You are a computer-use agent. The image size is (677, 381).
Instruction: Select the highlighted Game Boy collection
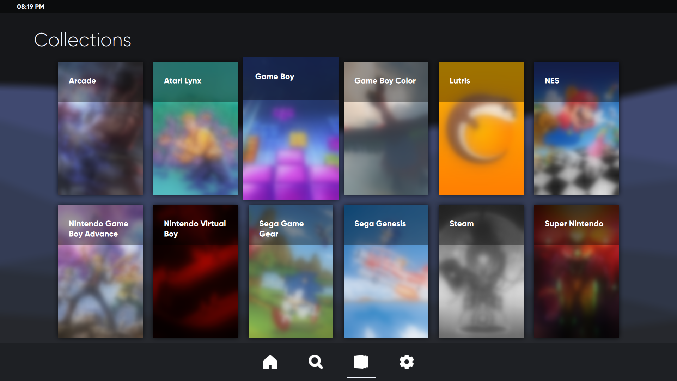291,128
